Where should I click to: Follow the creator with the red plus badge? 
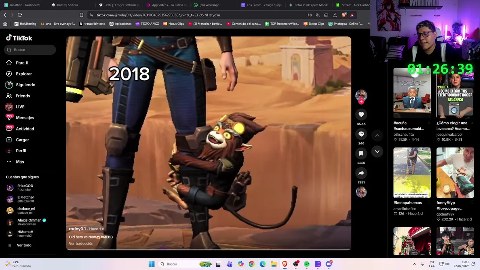[x=361, y=102]
